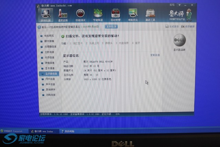Open EVEREST Corporate taskbar button
This screenshot has width=220, height=147.
(x=14, y=131)
